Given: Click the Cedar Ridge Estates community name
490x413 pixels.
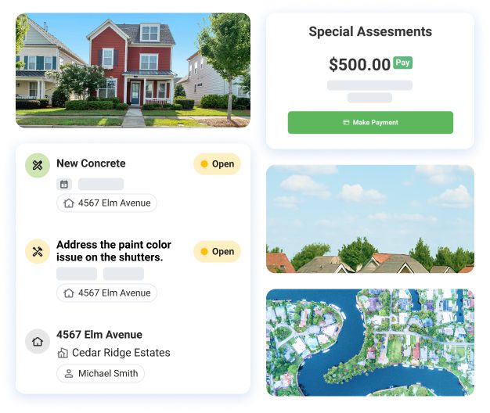Looking at the screenshot, I should pyautogui.click(x=121, y=353).
